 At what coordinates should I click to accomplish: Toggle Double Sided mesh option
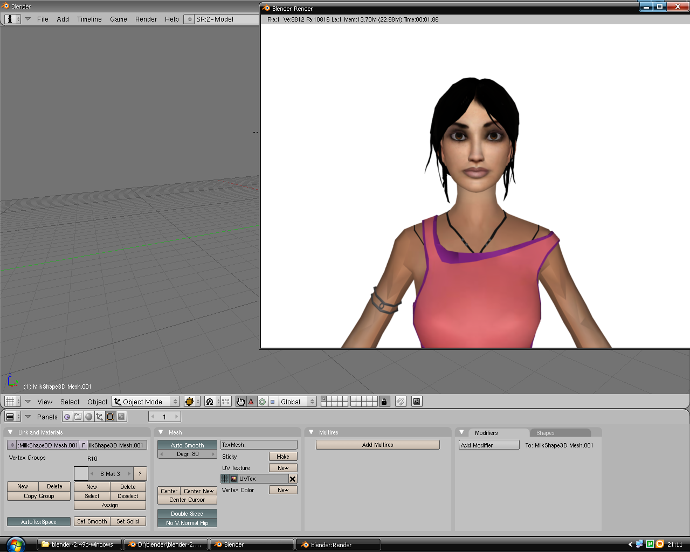click(187, 514)
